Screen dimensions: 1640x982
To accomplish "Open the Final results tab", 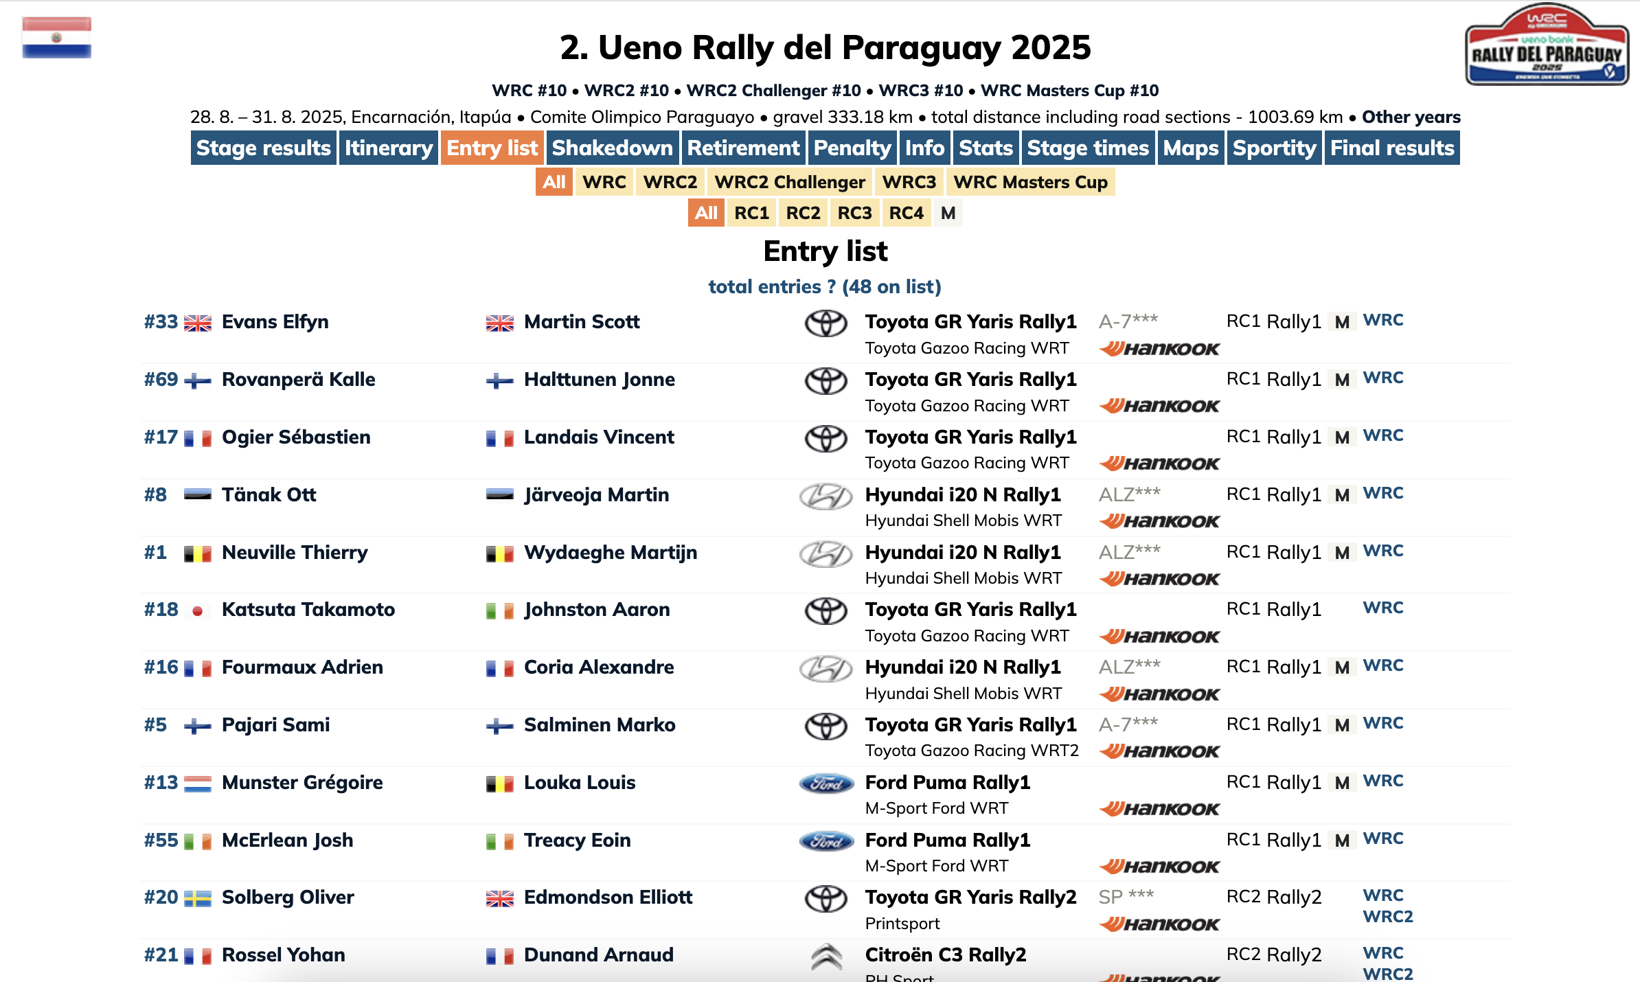I will pyautogui.click(x=1391, y=148).
